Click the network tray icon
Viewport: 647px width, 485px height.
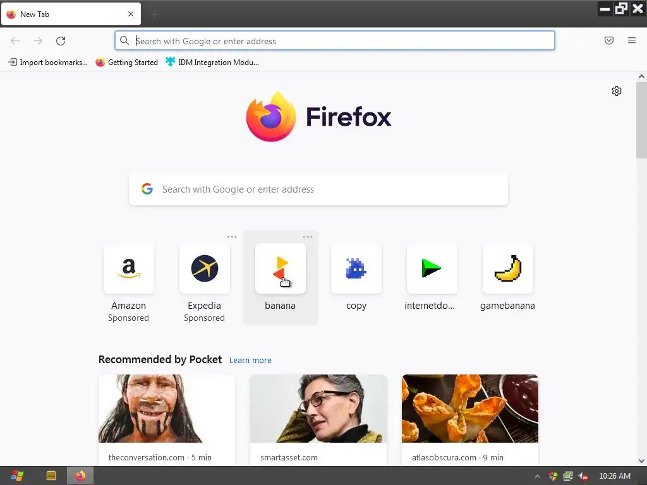(568, 476)
